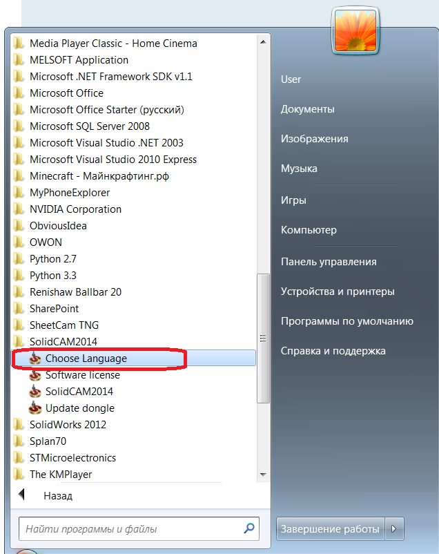
Task: Click the scrollbar down arrow
Action: pyautogui.click(x=263, y=475)
